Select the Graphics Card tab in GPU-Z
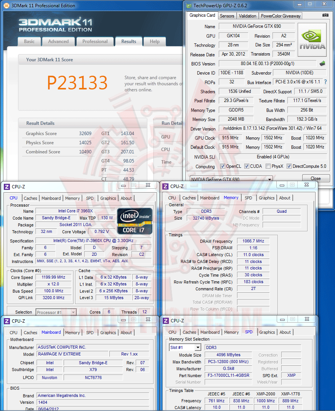 coord(202,15)
